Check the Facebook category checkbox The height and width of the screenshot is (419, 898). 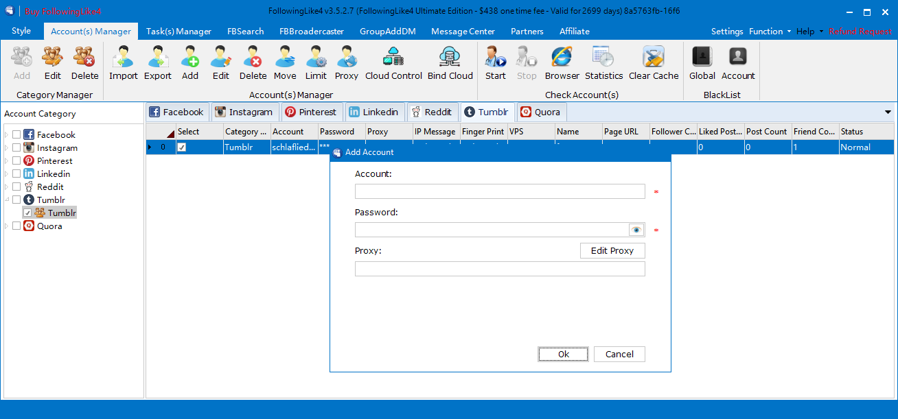point(16,135)
